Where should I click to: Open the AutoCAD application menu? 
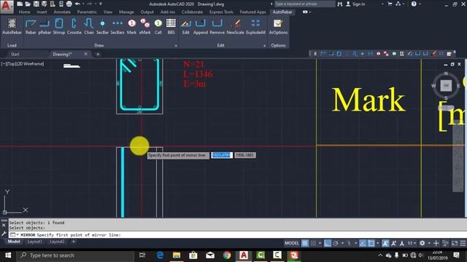coord(7,7)
